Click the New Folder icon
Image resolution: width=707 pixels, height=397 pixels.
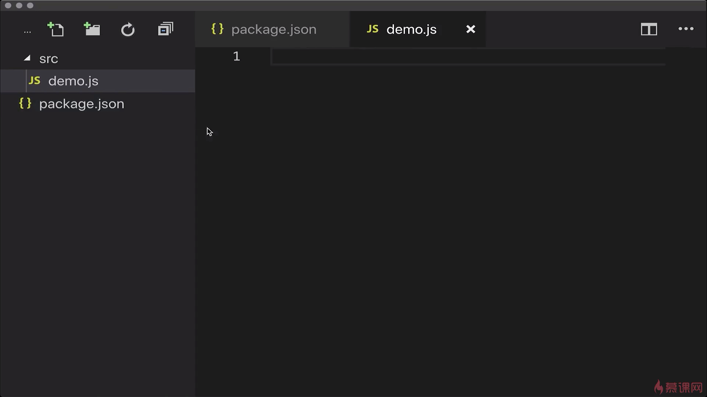pyautogui.click(x=92, y=29)
